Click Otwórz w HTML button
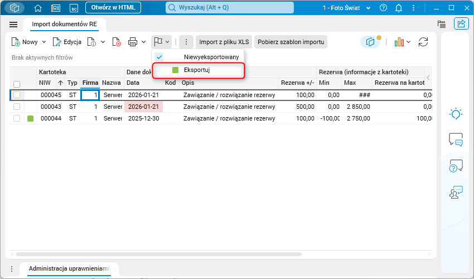The image size is (474, 279). click(113, 8)
